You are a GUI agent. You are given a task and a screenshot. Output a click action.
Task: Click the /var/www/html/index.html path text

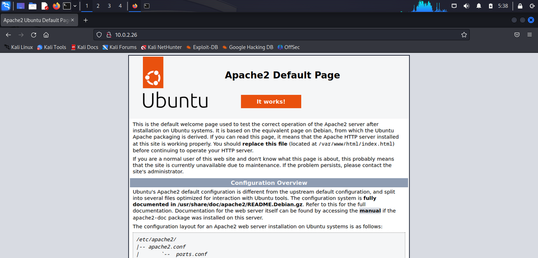pyautogui.click(x=356, y=144)
